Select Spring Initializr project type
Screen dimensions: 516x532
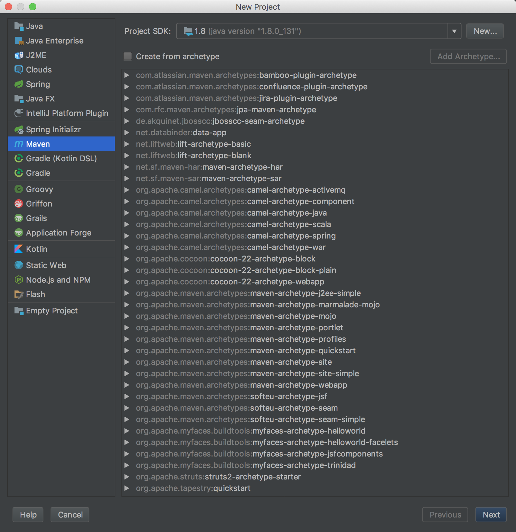tap(53, 130)
